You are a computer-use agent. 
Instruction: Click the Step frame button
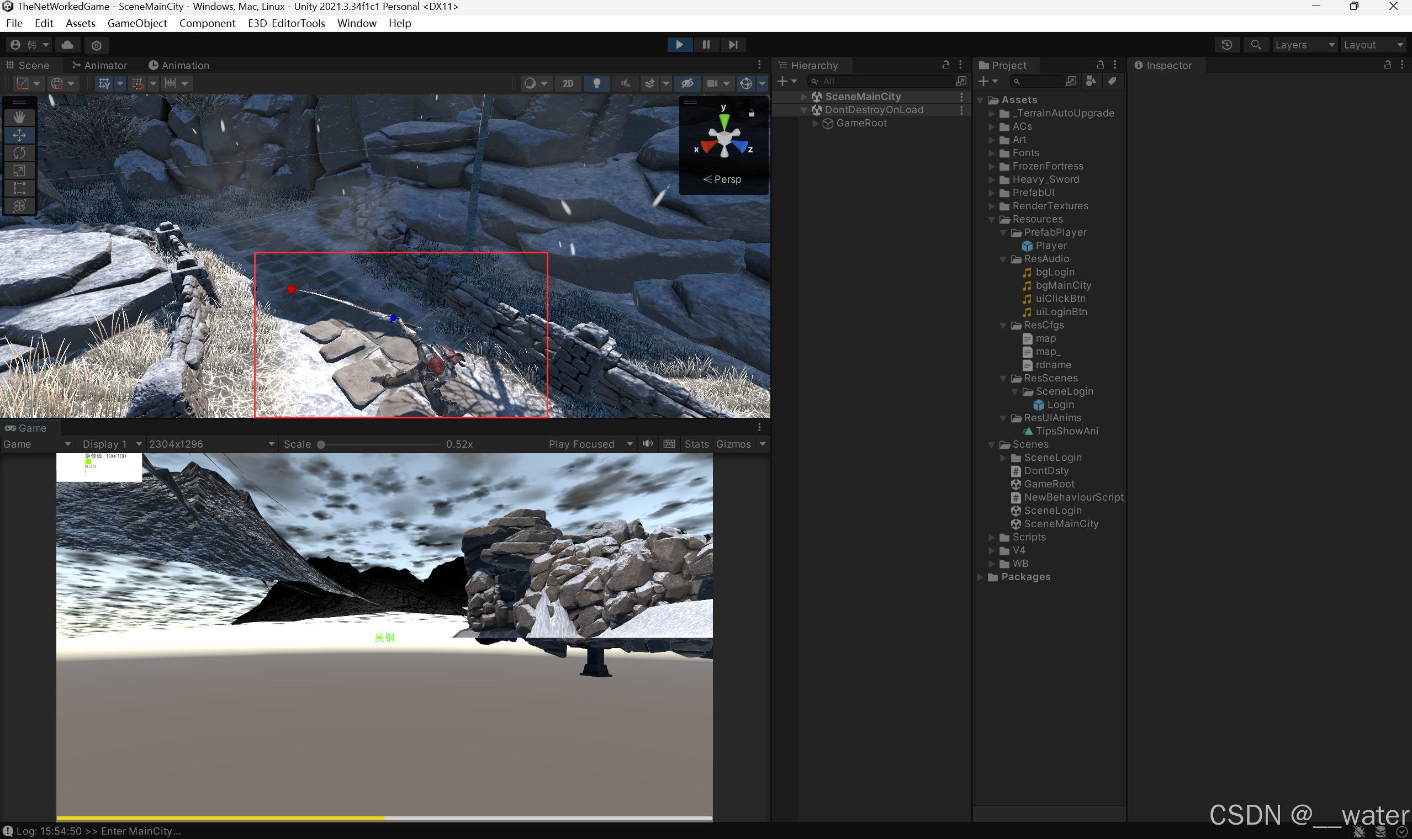tap(733, 45)
